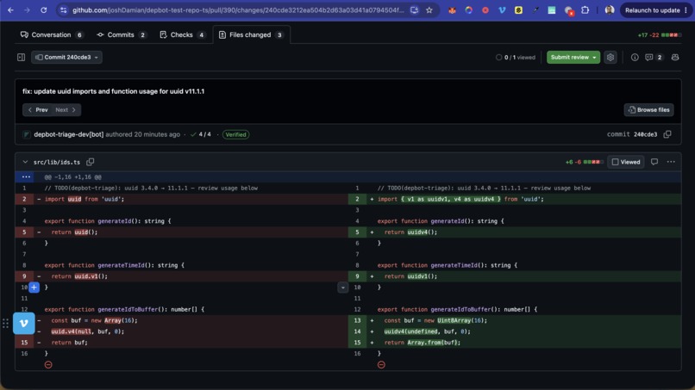Click the Verified signature badge

(235, 134)
